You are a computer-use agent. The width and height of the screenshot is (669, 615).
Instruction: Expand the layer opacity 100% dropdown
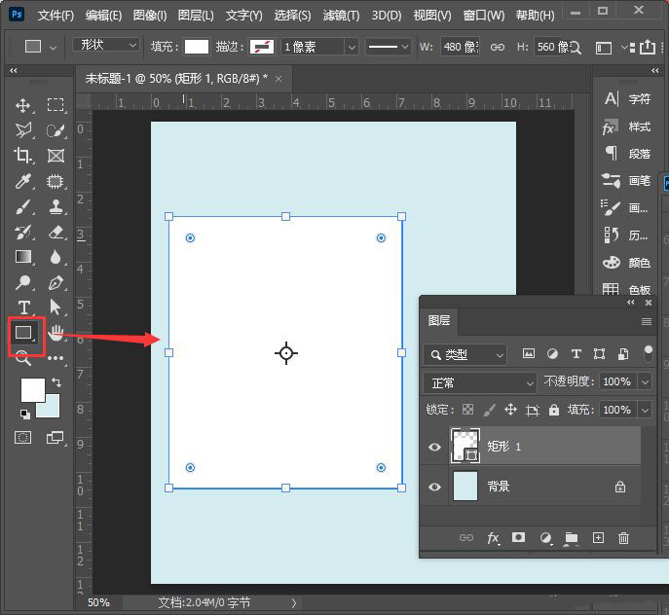point(645,382)
